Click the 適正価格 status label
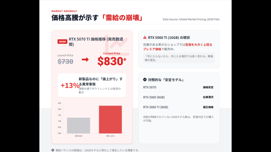The image size is (271, 152). [x=208, y=107]
